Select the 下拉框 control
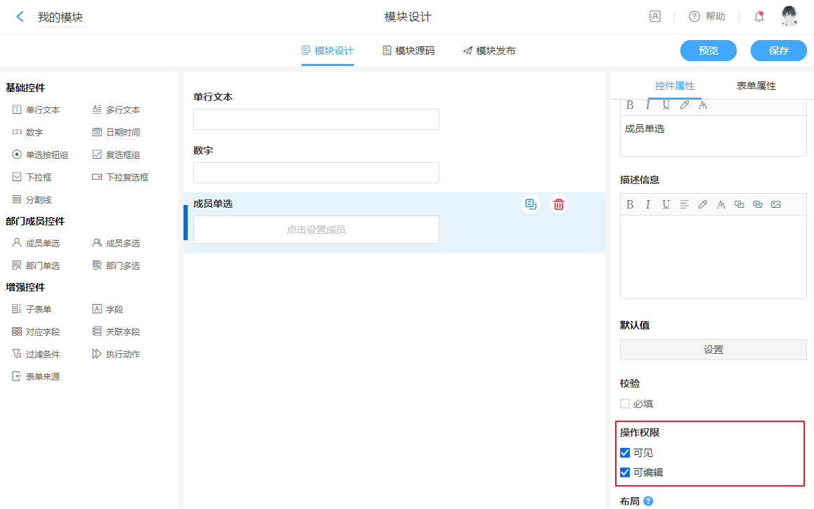The height and width of the screenshot is (509, 814). 32,177
